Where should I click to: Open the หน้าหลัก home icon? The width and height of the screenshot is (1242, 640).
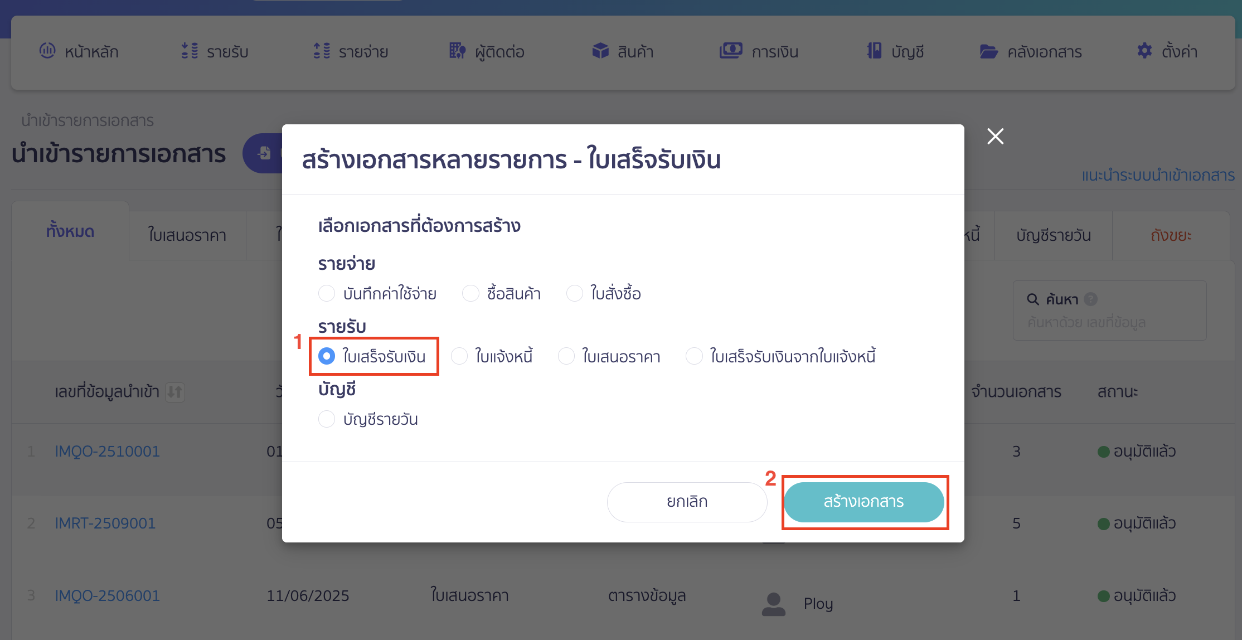click(x=48, y=51)
